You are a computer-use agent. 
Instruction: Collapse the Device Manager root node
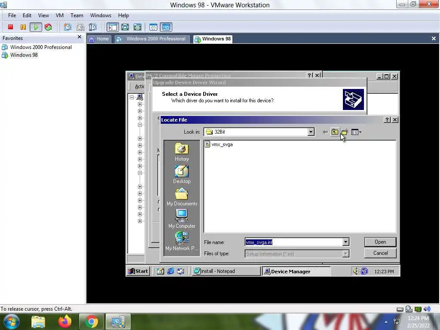pos(131,98)
